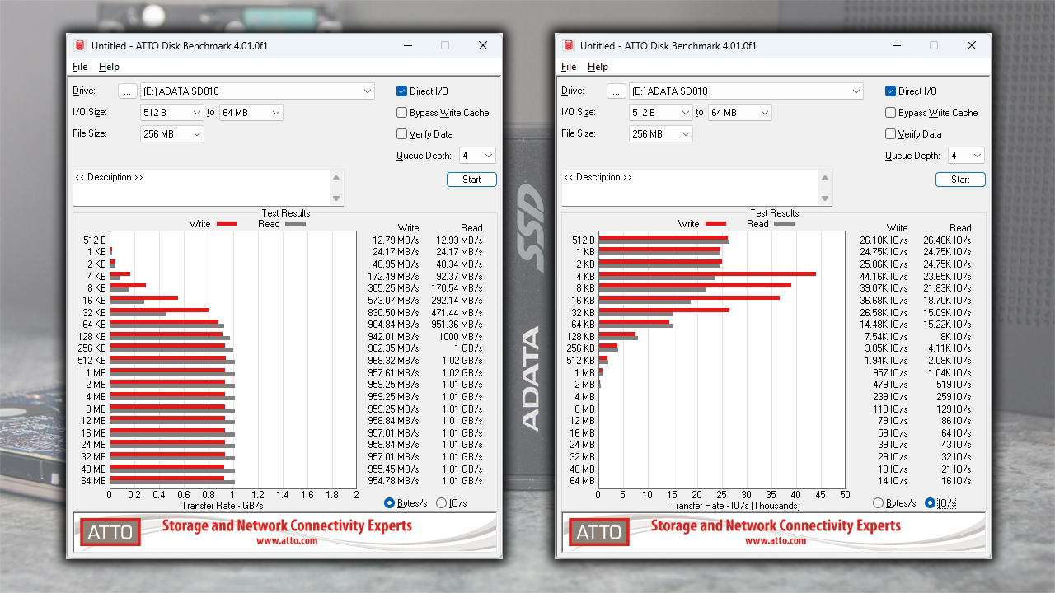This screenshot has height=593, width=1055.
Task: Click the Description scroll-up arrow in the left window
Action: tap(336, 178)
